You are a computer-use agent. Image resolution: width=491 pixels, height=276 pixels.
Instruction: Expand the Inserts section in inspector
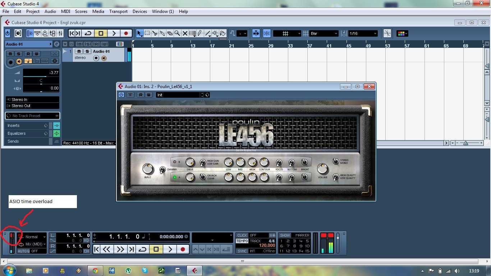point(25,125)
